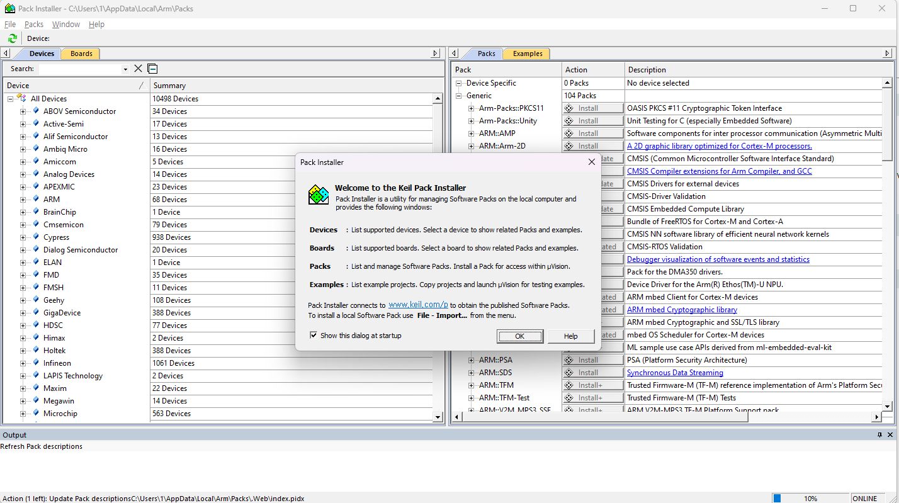Open the Synchronous Data Streaming link
Viewport: 899px width, 503px height.
pyautogui.click(x=675, y=373)
